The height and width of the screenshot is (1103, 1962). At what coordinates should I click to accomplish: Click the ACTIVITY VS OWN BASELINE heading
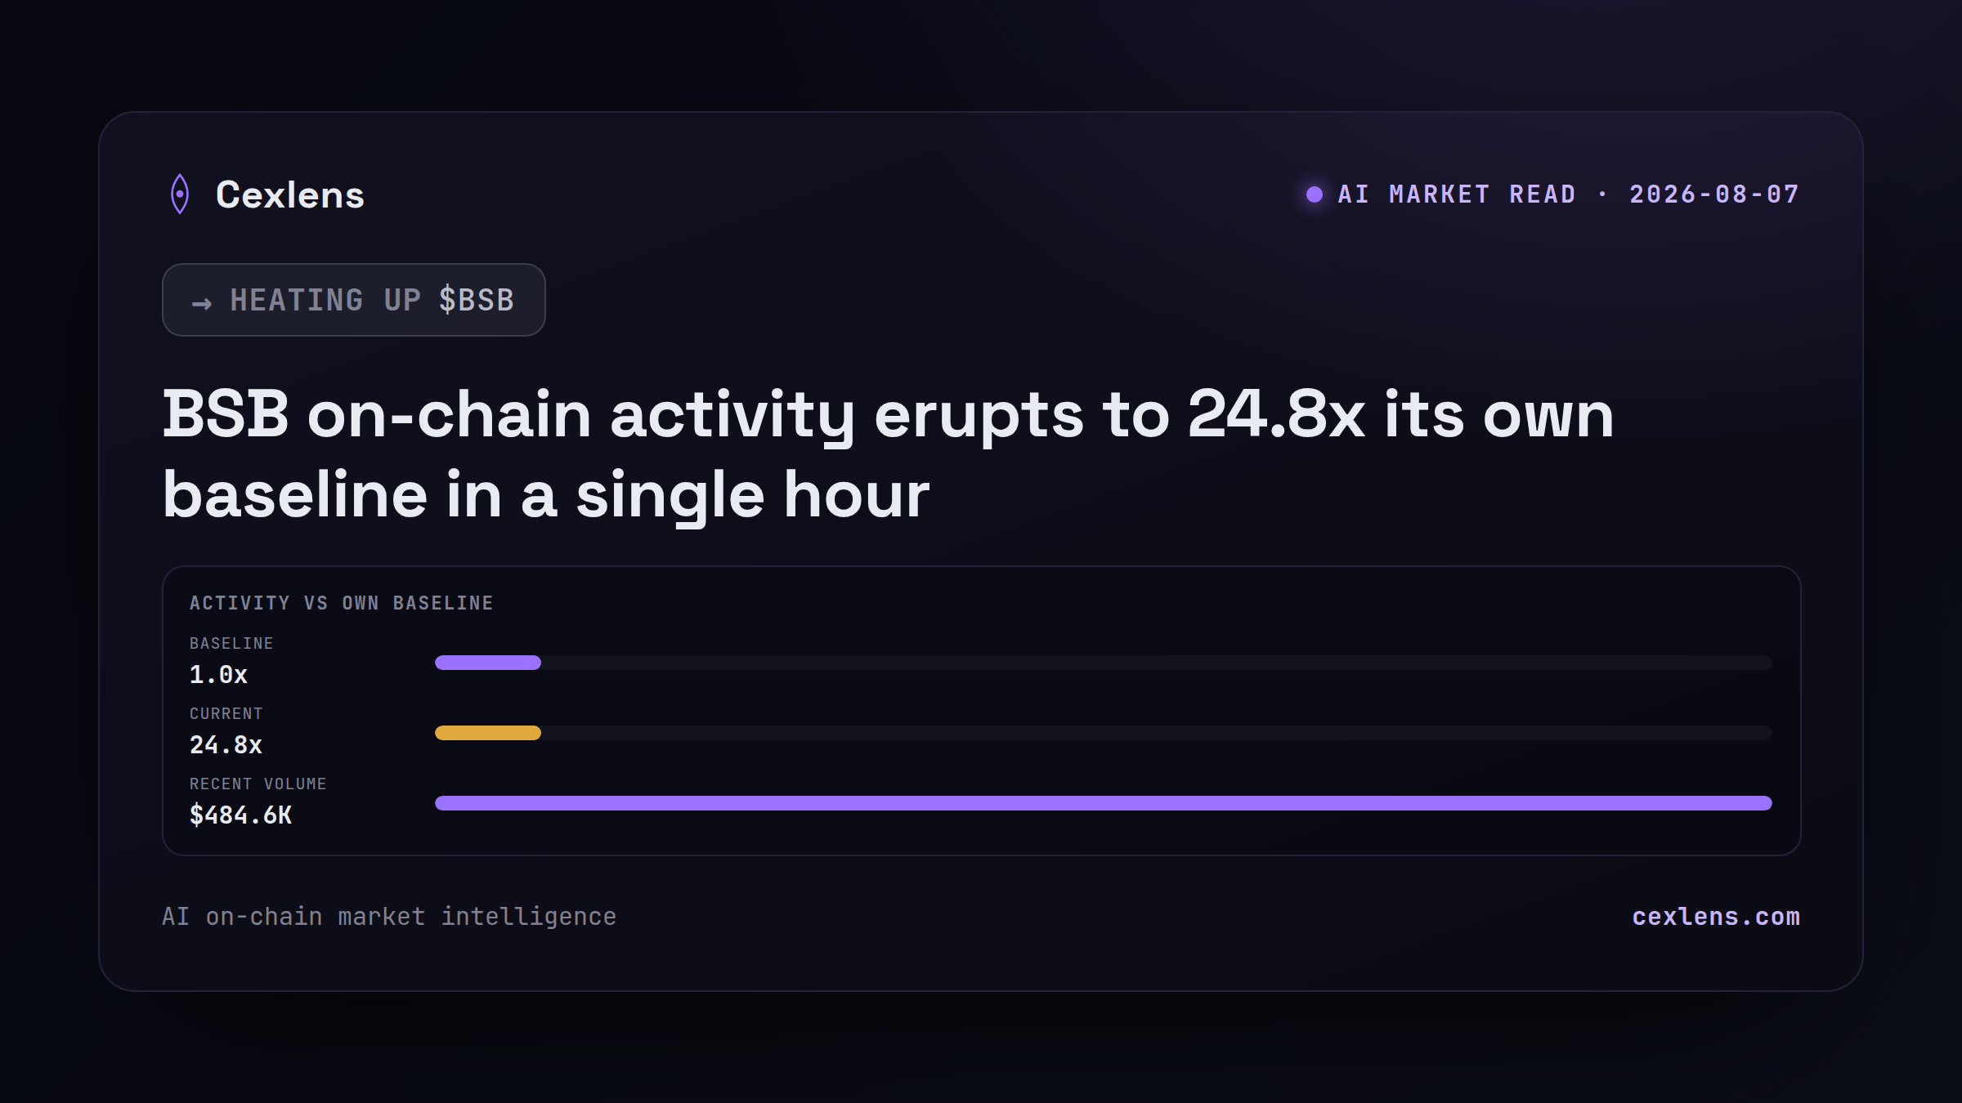click(342, 603)
